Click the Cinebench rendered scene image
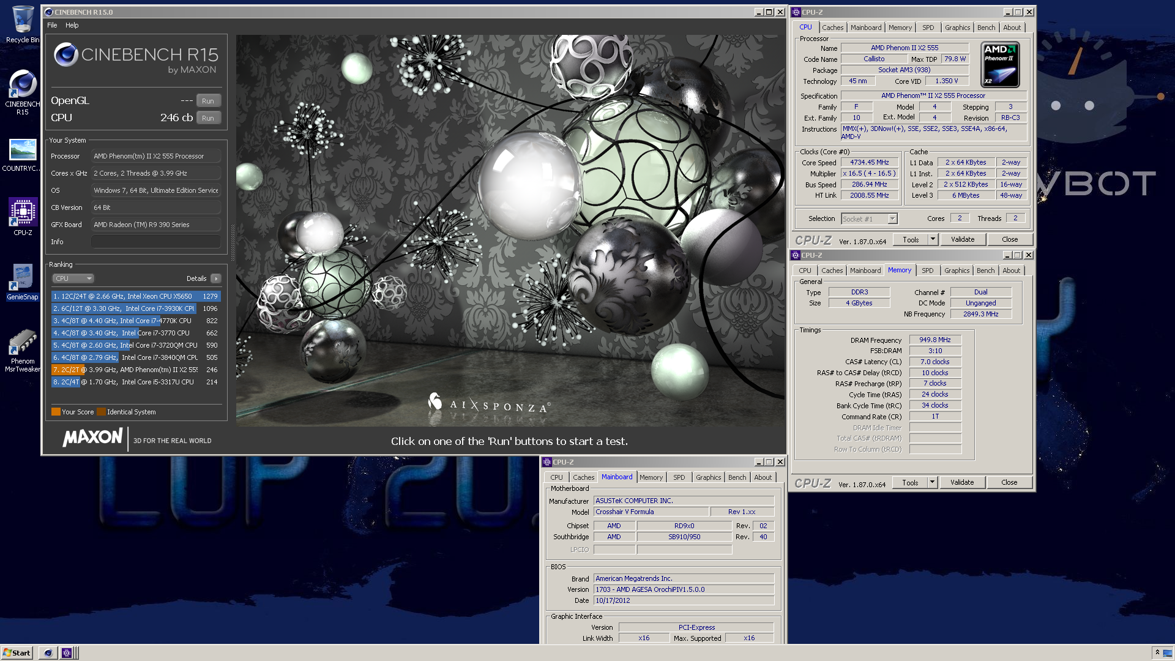Image resolution: width=1175 pixels, height=661 pixels. coord(510,230)
